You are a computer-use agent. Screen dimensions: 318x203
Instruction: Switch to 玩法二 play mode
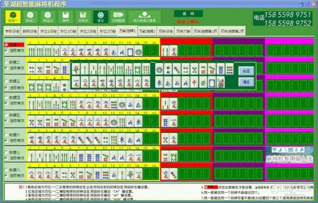pyautogui.click(x=30, y=17)
